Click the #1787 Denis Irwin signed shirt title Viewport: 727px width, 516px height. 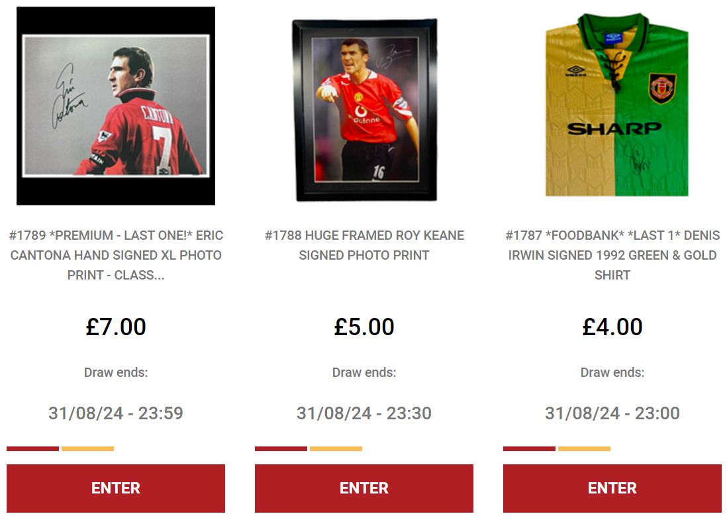pyautogui.click(x=612, y=255)
